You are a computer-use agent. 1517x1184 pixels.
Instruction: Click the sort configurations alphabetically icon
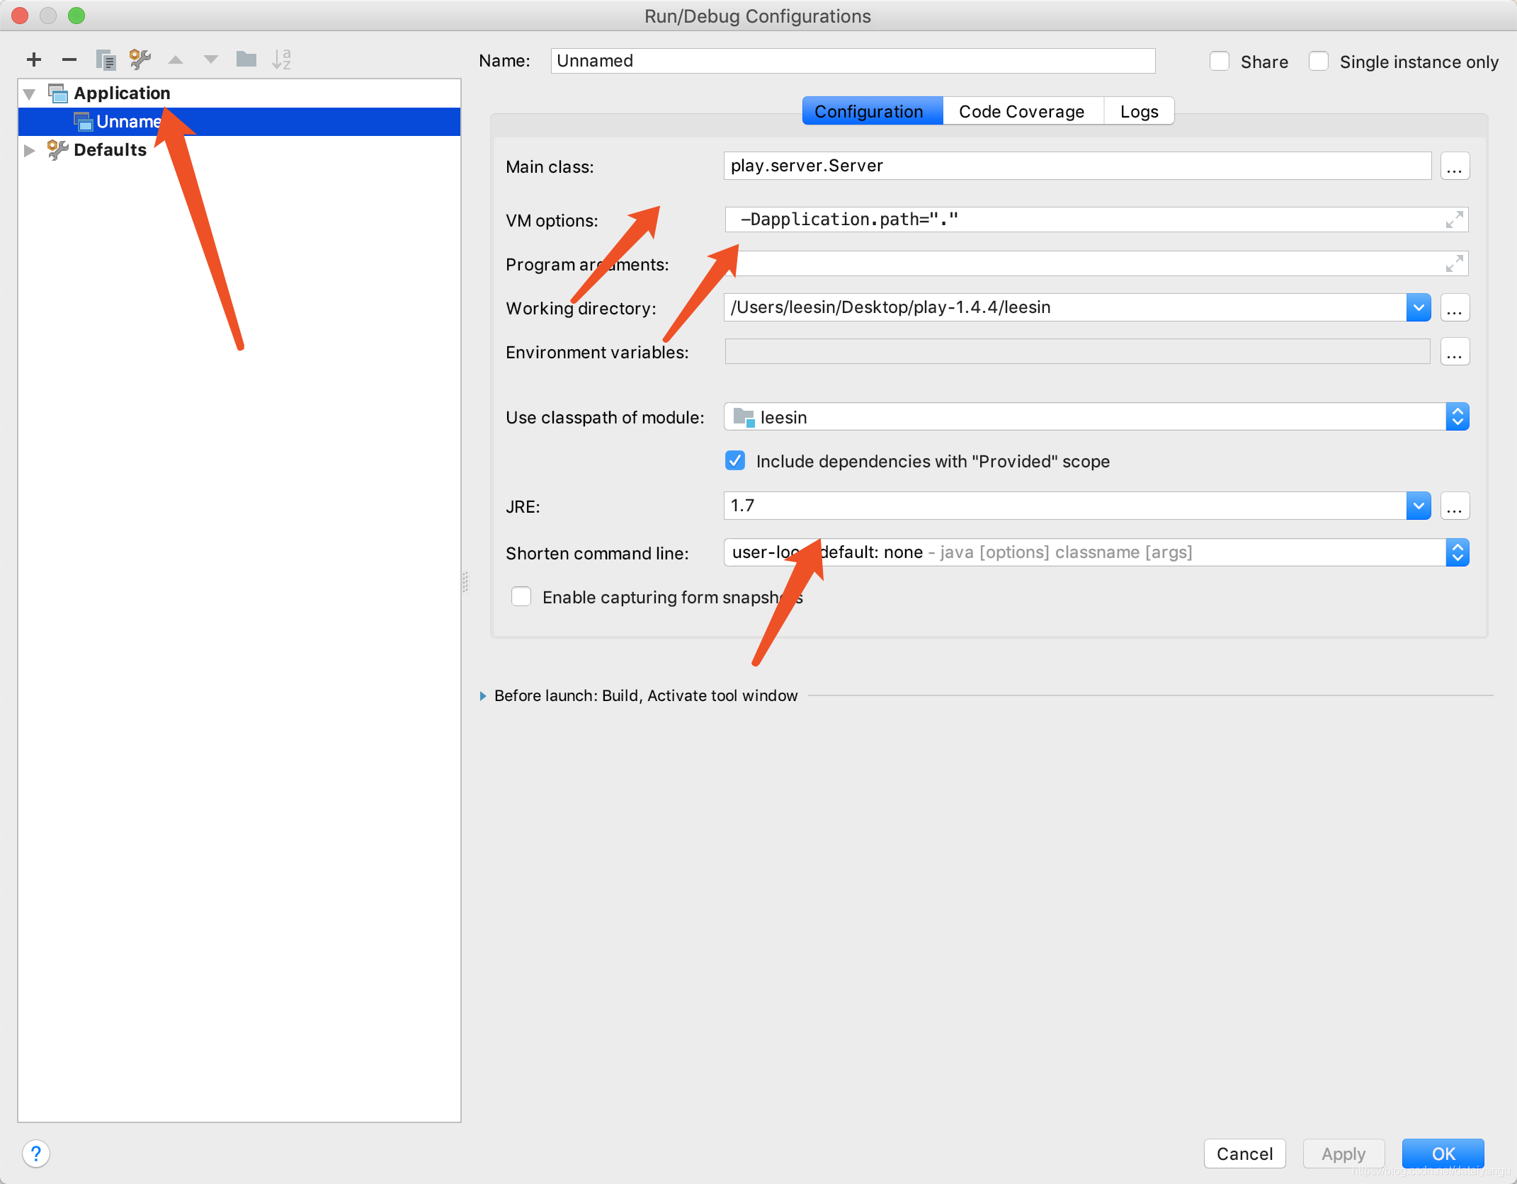pyautogui.click(x=281, y=59)
